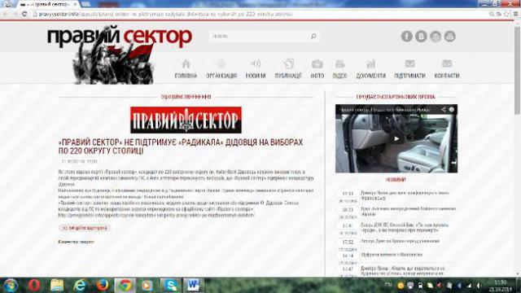Viewport: 521px width, 293px height.
Task: Reload the page with the browser refresh icon
Action: pyautogui.click(x=24, y=14)
